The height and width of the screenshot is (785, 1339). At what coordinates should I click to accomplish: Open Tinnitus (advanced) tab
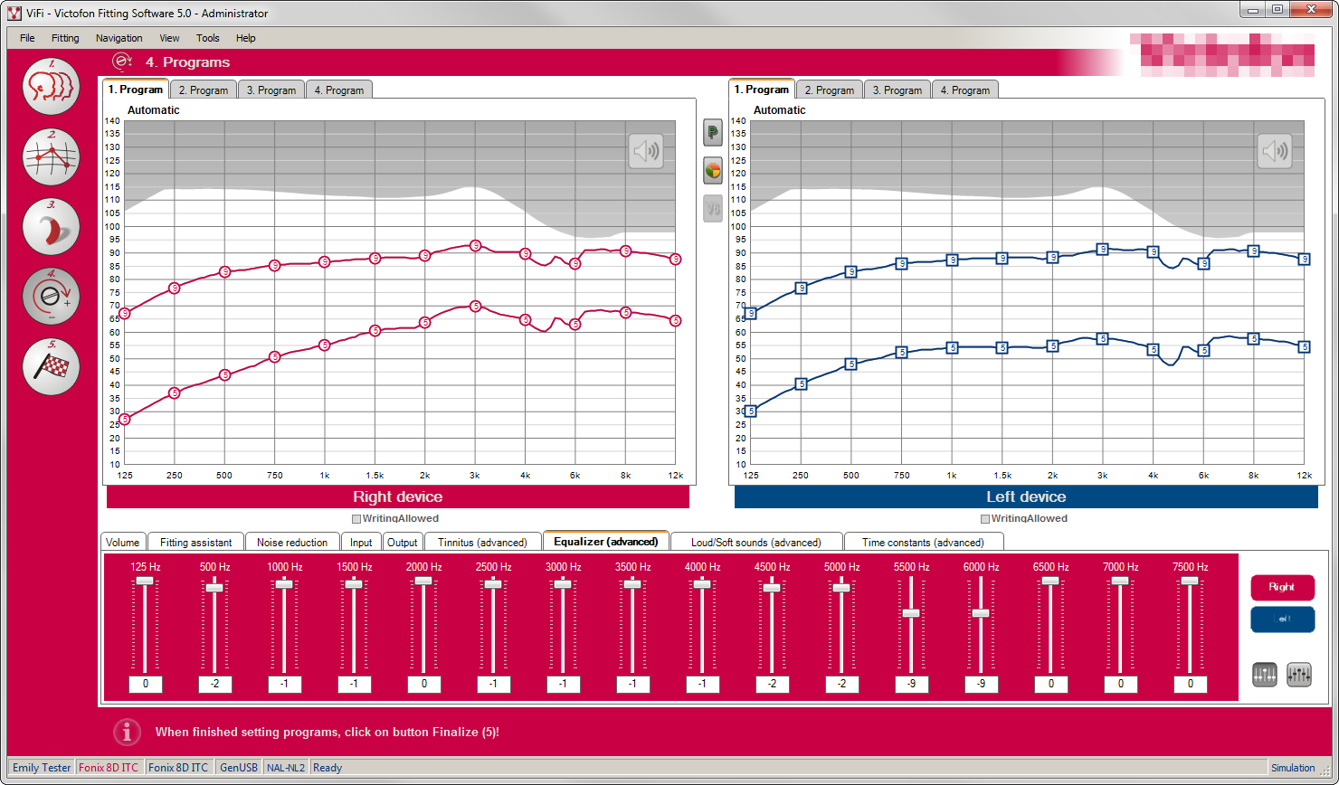click(482, 543)
